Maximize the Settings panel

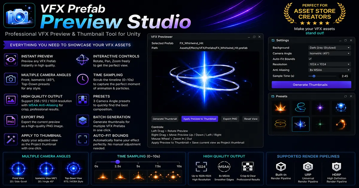(x=345, y=40)
